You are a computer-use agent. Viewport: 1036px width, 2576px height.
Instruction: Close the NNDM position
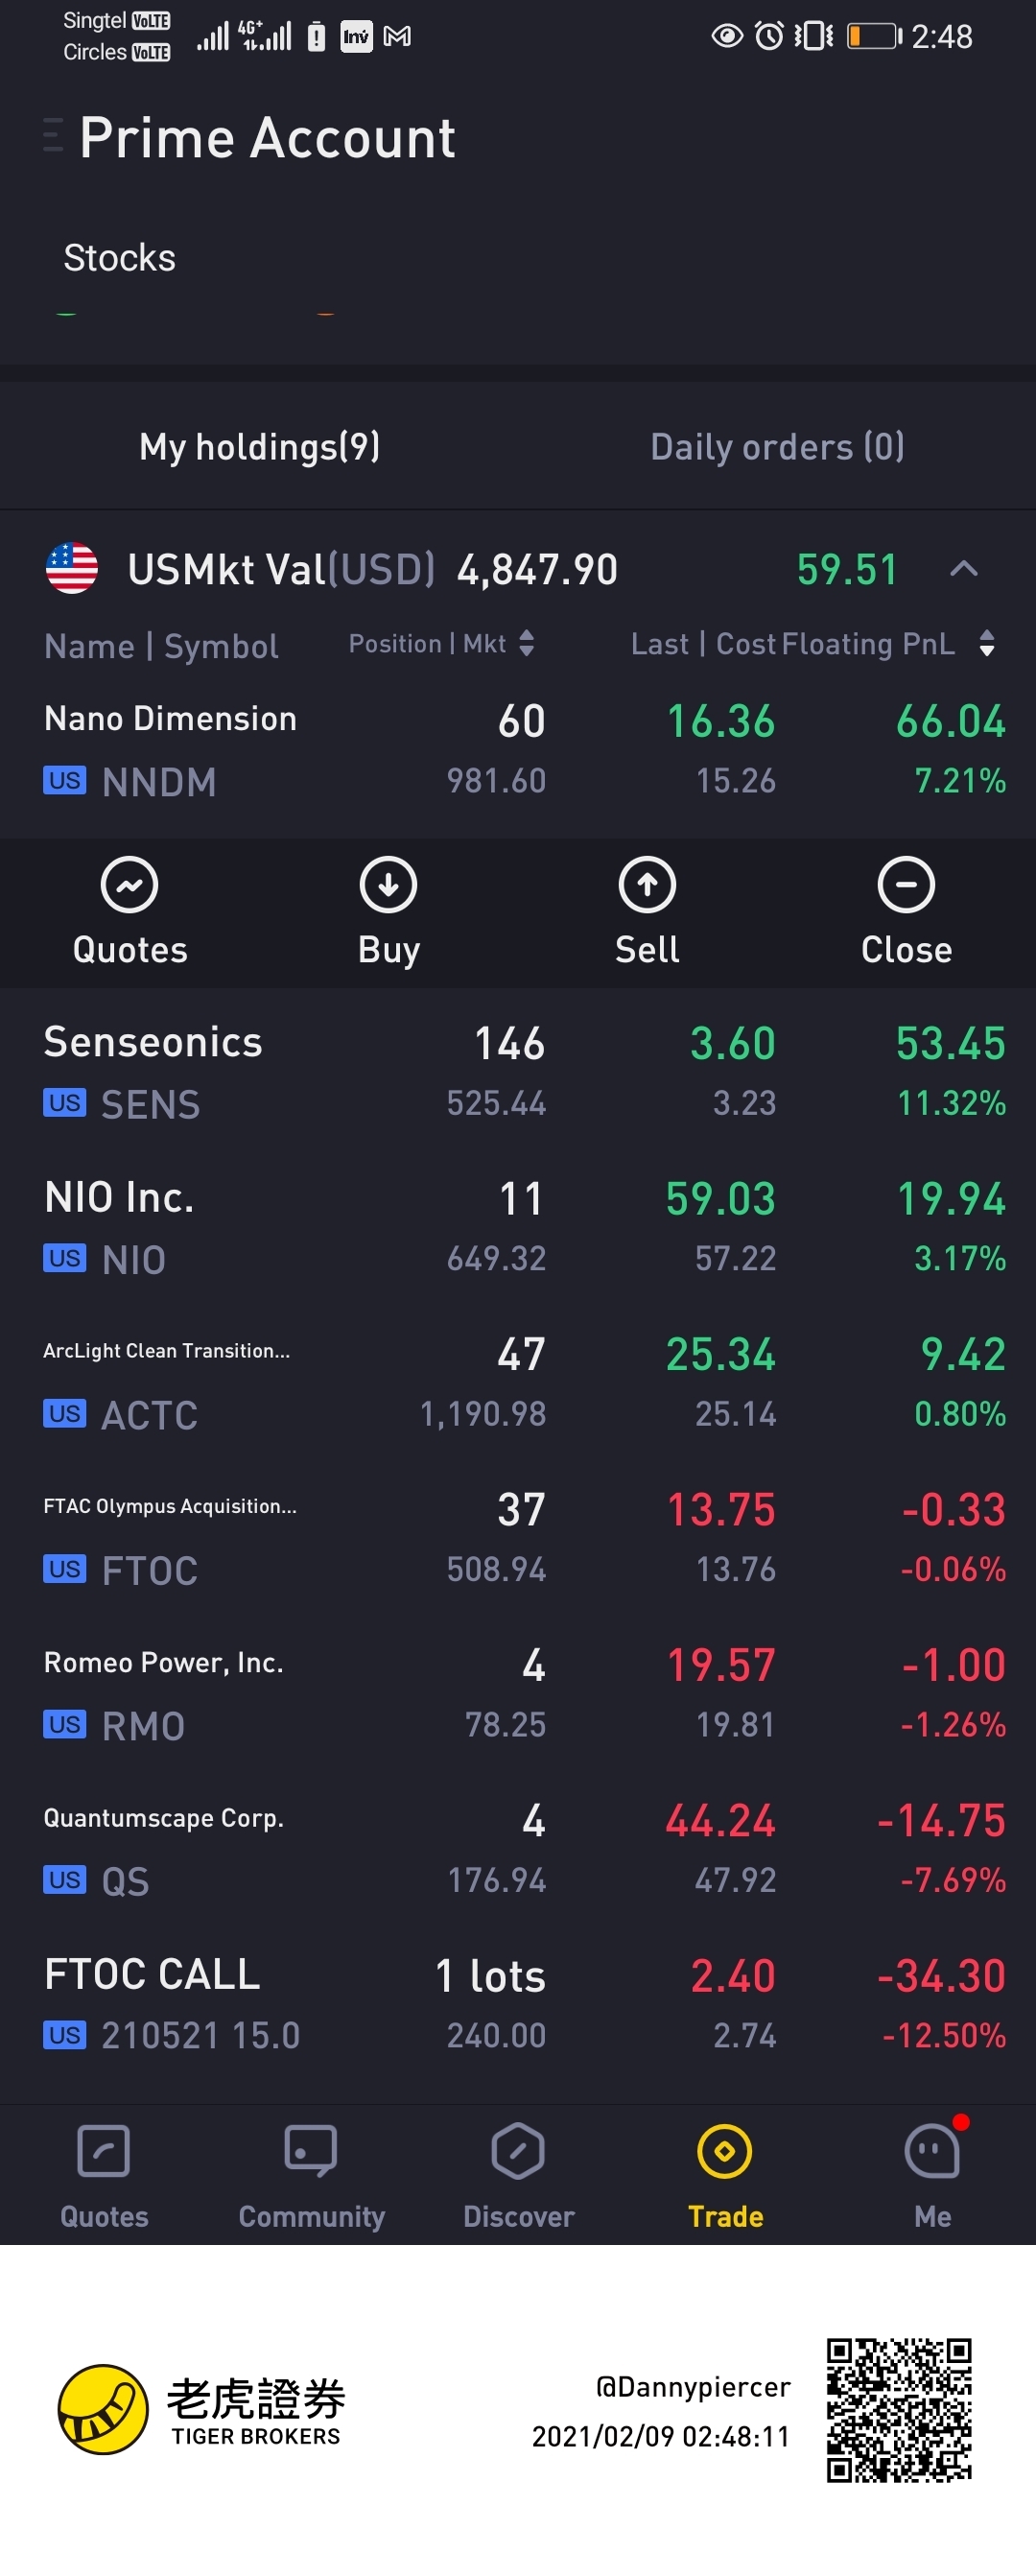tap(906, 910)
